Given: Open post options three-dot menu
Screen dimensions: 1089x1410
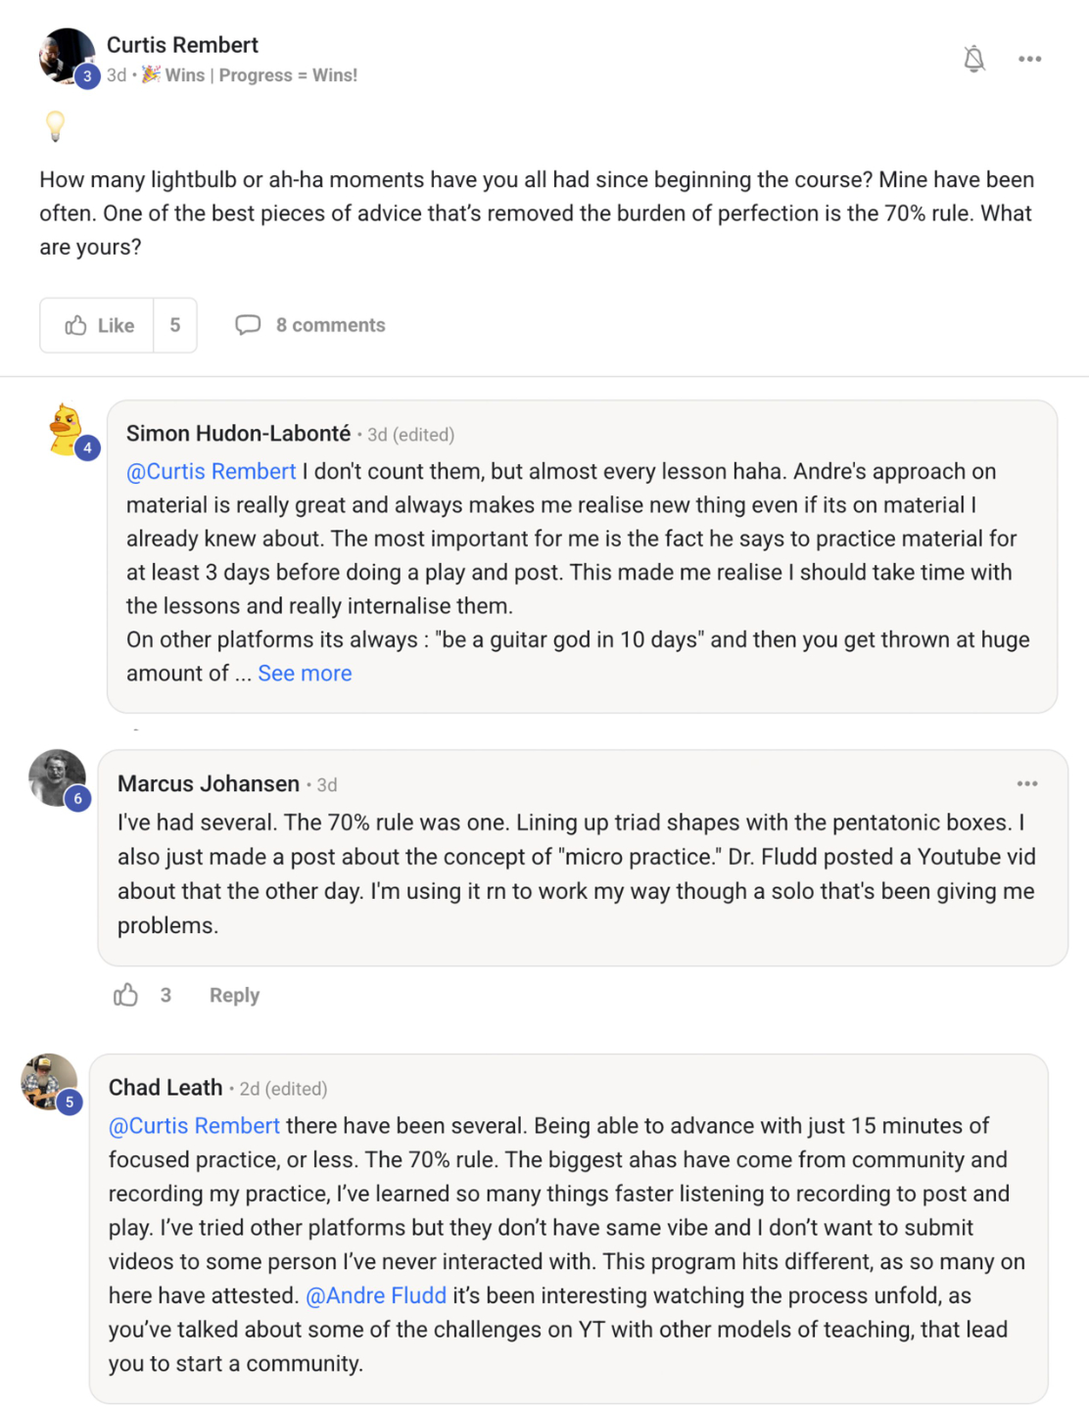Looking at the screenshot, I should [x=1029, y=59].
